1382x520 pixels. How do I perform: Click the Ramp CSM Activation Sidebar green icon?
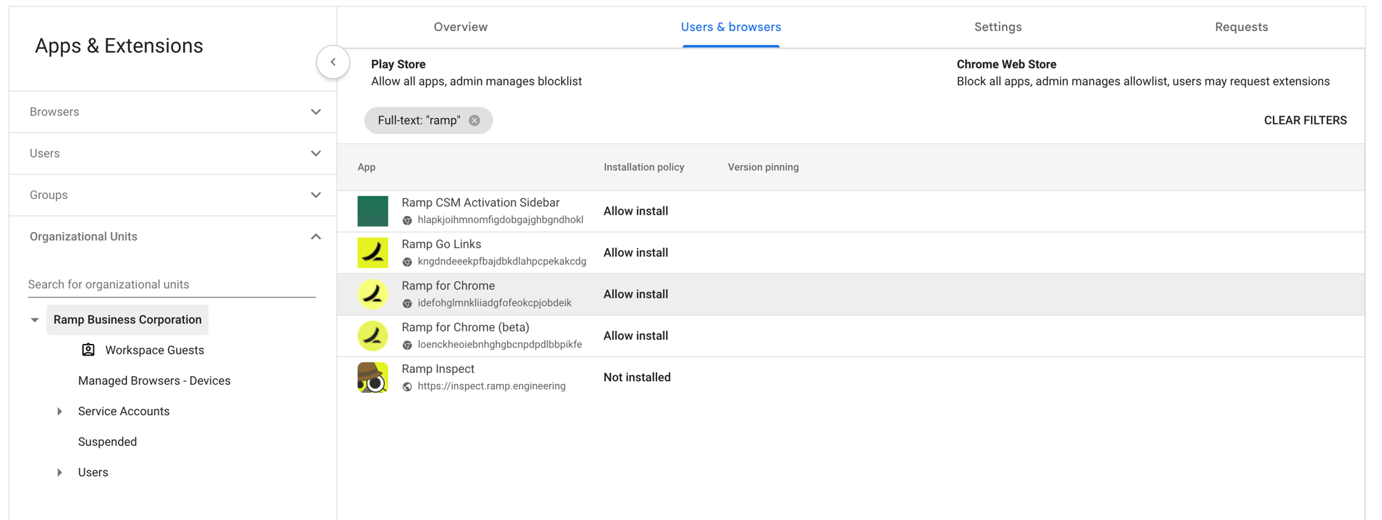pyautogui.click(x=372, y=211)
